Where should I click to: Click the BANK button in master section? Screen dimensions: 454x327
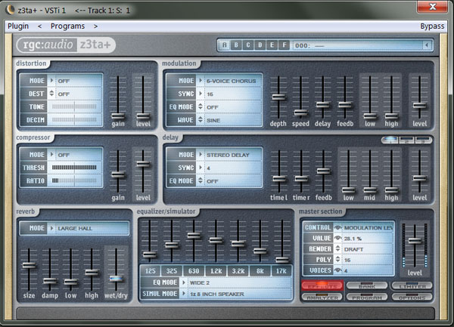(367, 285)
